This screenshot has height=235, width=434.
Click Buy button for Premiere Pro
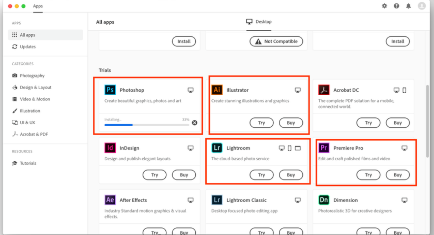[397, 175]
